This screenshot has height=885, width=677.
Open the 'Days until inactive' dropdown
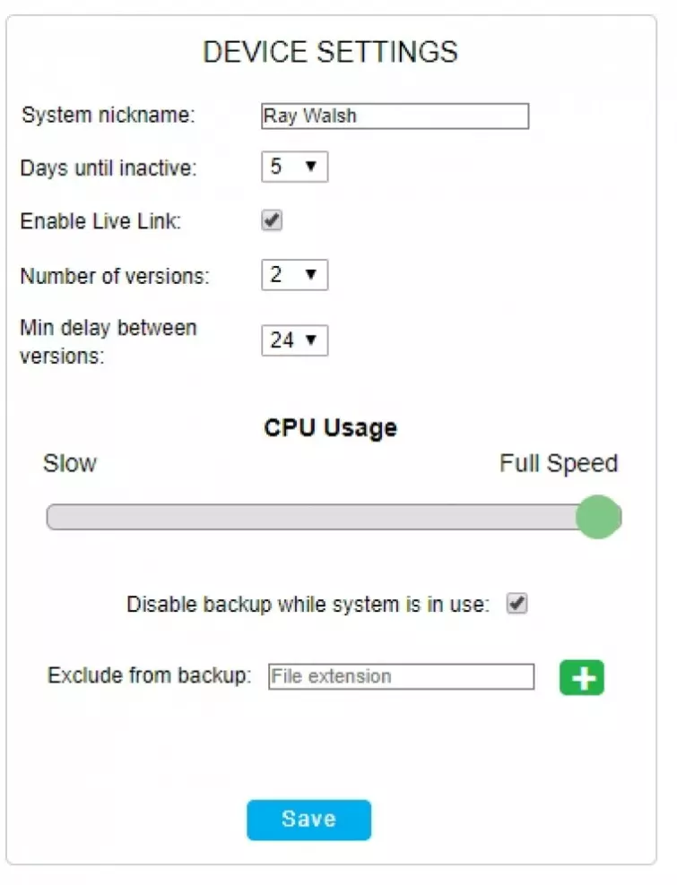tap(294, 167)
